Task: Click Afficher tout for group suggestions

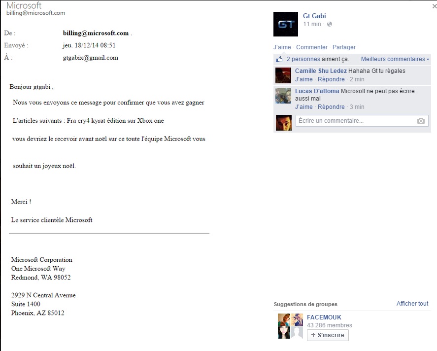Action: click(x=412, y=304)
